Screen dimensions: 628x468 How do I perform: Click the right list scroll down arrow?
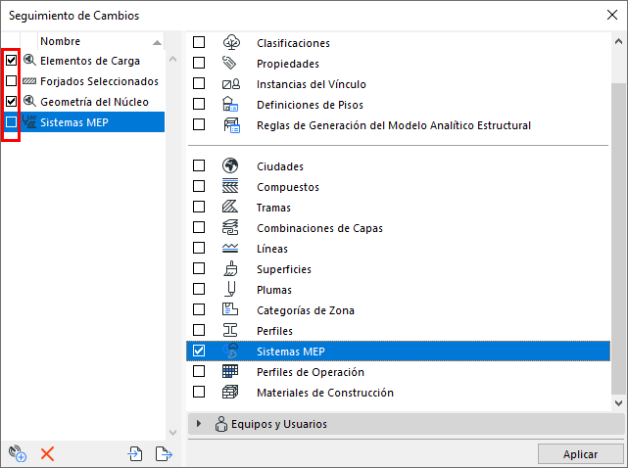coord(618,402)
